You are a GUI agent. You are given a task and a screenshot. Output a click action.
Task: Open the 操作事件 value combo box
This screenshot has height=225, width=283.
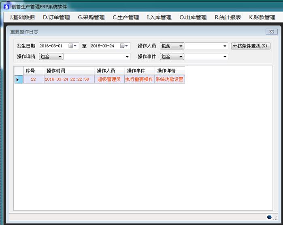tap(225, 57)
